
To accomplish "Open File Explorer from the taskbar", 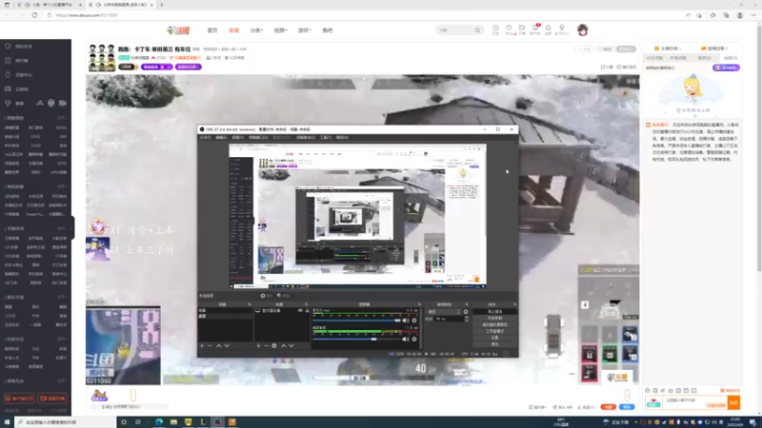I will (x=173, y=422).
